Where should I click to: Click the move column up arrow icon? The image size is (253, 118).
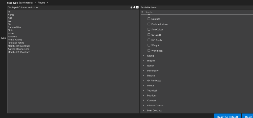pyautogui.click(x=131, y=8)
